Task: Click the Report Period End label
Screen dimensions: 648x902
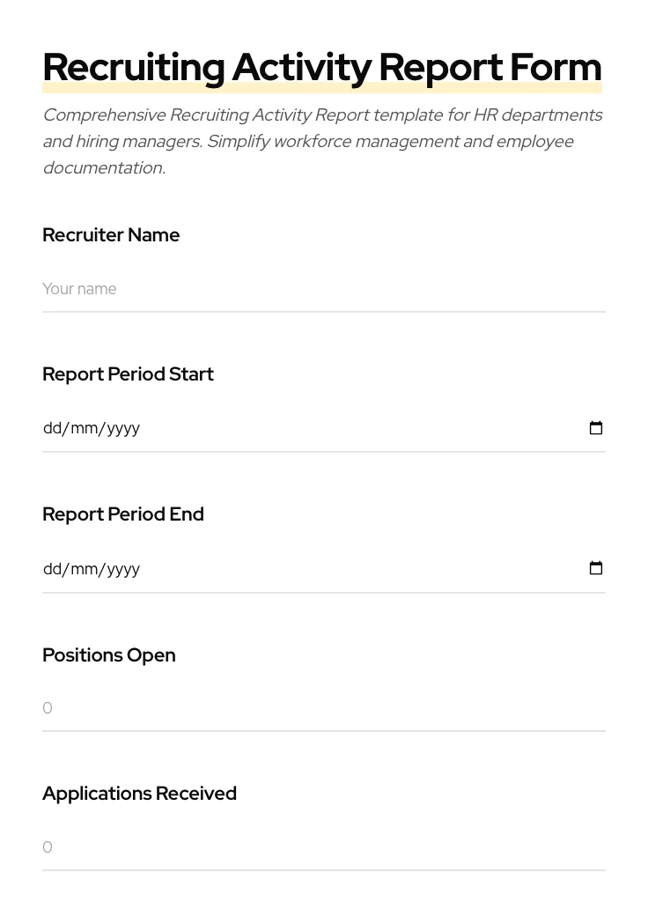Action: click(123, 514)
